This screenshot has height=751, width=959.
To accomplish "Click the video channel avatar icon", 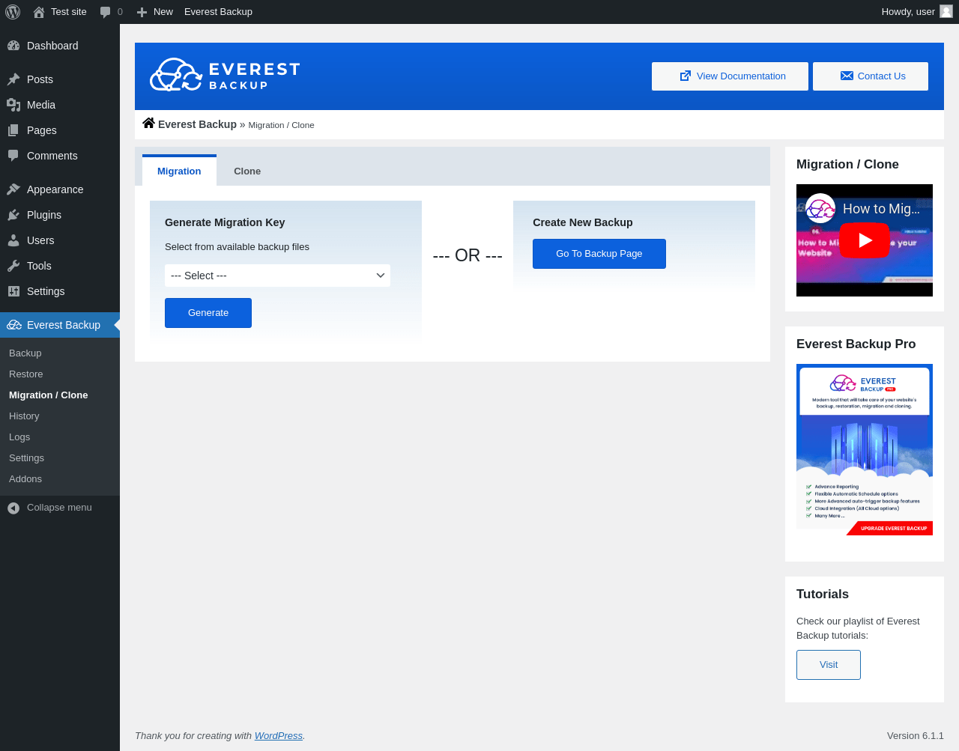I will click(x=820, y=209).
